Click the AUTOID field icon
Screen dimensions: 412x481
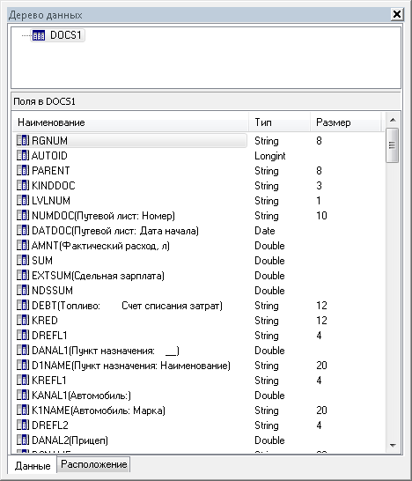point(23,156)
